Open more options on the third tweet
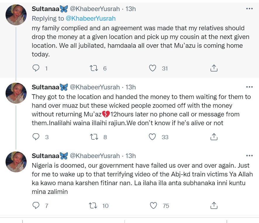Image resolution: width=259 pixels, height=223 pixels. (249, 156)
